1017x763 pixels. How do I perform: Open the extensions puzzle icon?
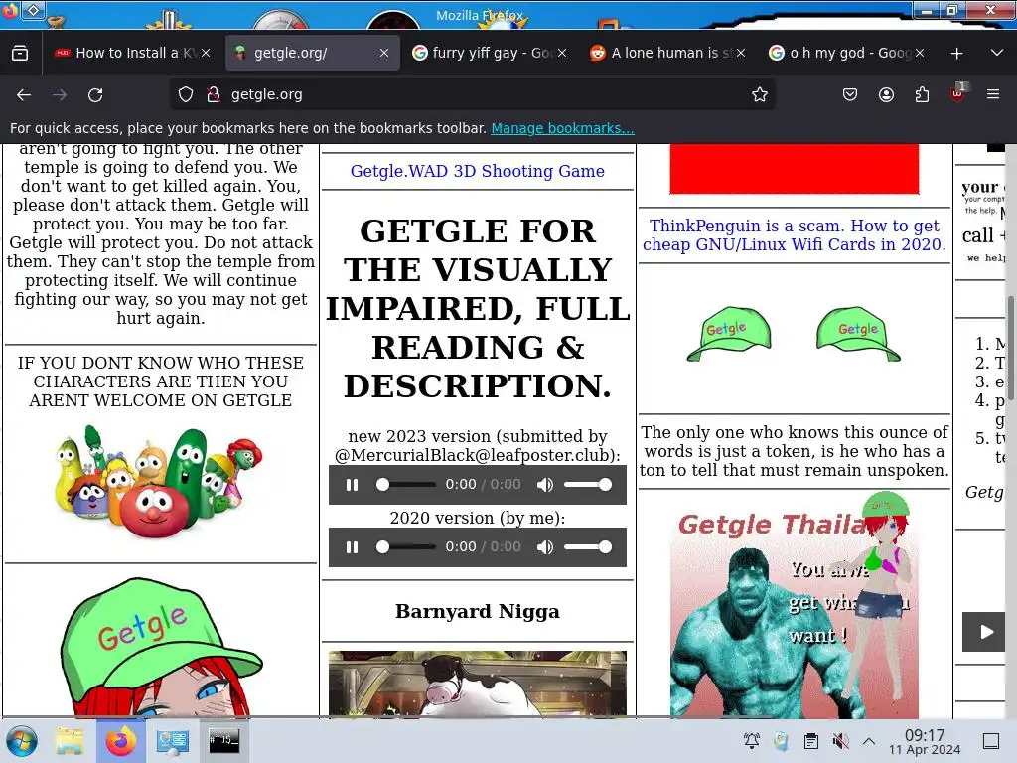pyautogui.click(x=922, y=94)
